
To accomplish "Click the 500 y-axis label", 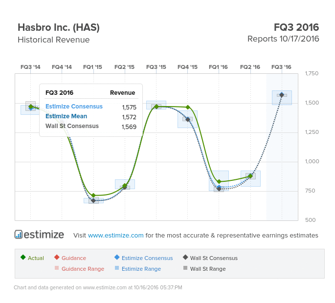I will 310,220.
